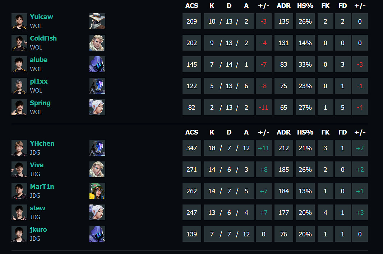Go to YHchen's player page
This screenshot has width=383, height=254.
pyautogui.click(x=42, y=144)
